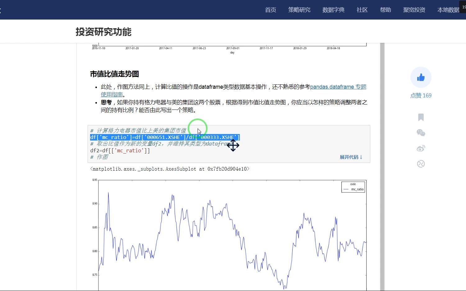Image resolution: width=466 pixels, height=291 pixels.
Task: Open the 本地数据 menu item
Action: 448,10
